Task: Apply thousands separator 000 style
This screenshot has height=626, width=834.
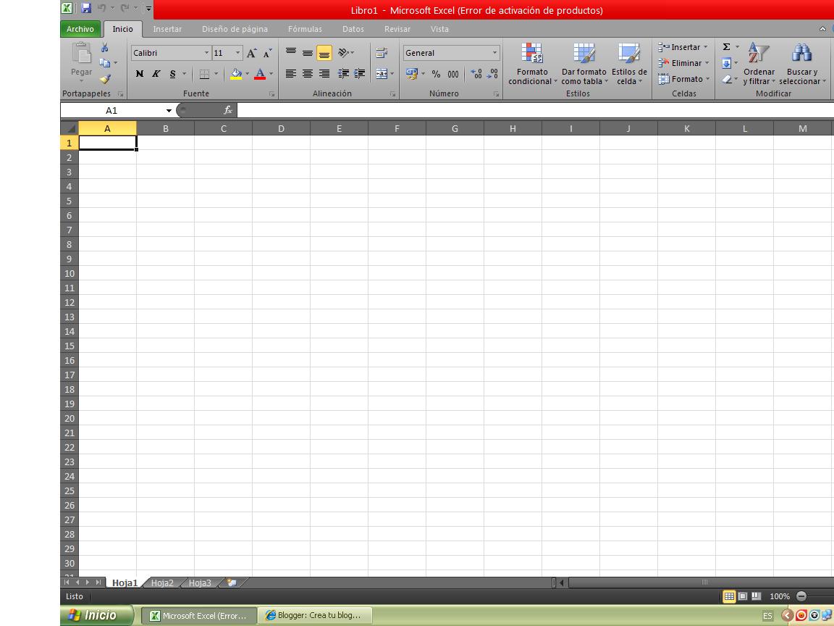Action: [452, 74]
